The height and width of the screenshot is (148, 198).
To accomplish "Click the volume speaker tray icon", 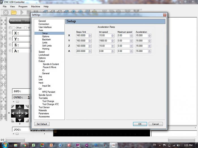I will (178, 145).
